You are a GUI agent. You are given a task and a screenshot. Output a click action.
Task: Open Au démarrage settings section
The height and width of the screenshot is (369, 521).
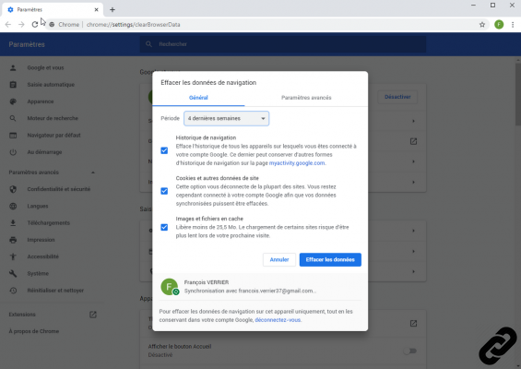pyautogui.click(x=44, y=152)
